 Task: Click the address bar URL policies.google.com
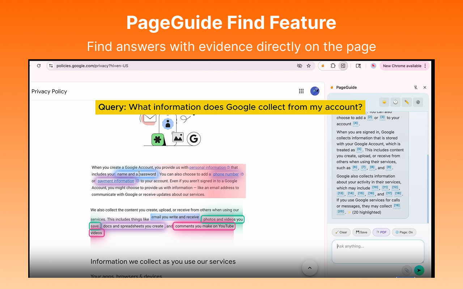(92, 66)
